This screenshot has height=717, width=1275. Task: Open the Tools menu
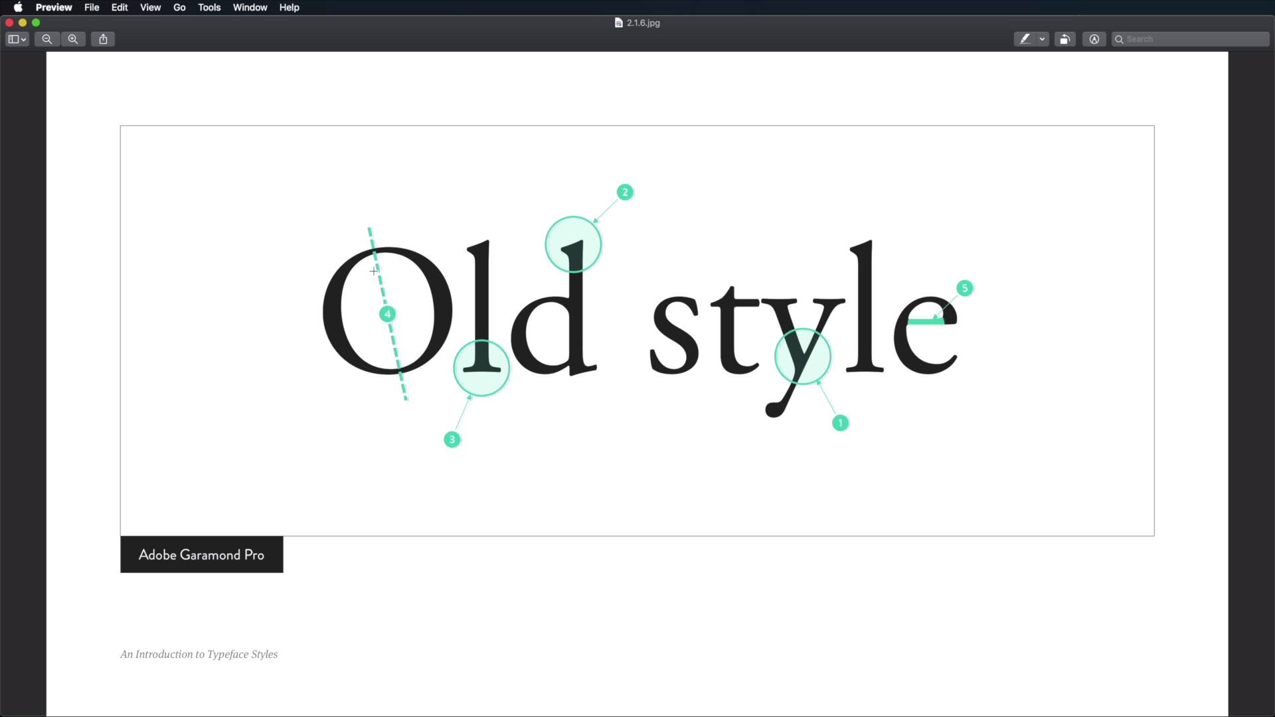[x=209, y=7]
